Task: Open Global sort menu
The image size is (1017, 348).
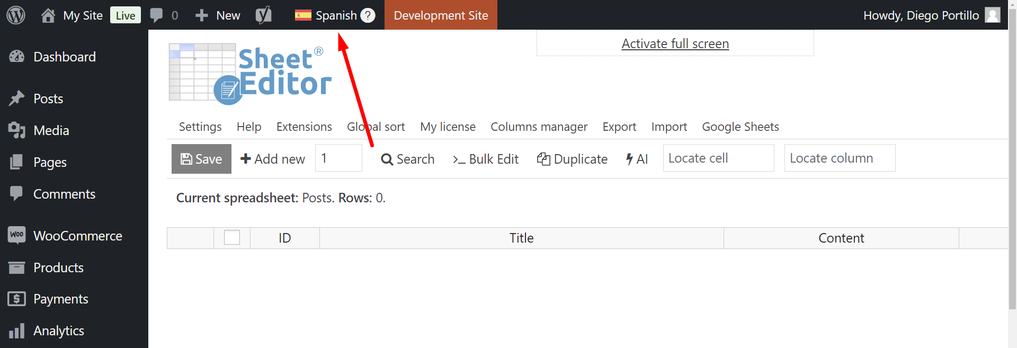Action: [376, 127]
